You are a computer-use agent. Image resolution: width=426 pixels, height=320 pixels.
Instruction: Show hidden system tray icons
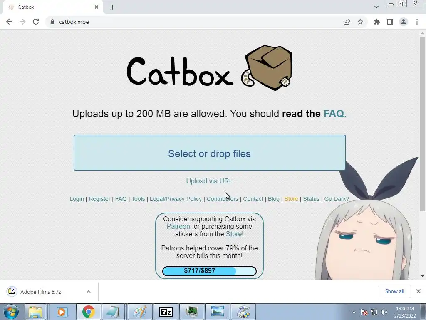(354, 312)
